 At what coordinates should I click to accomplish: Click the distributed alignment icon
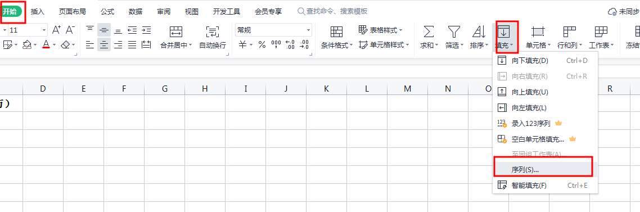146,44
